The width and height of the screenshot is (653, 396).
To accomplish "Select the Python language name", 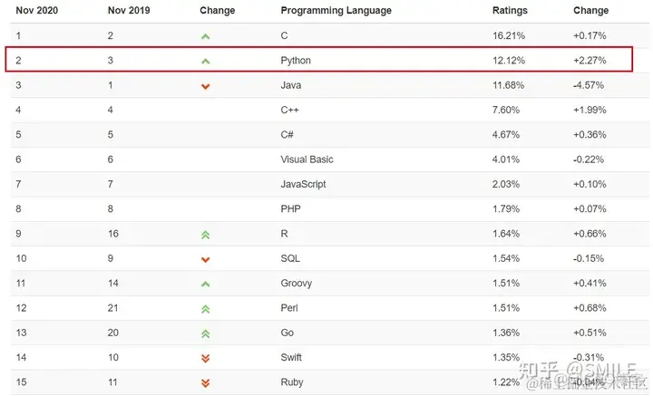I will point(297,61).
